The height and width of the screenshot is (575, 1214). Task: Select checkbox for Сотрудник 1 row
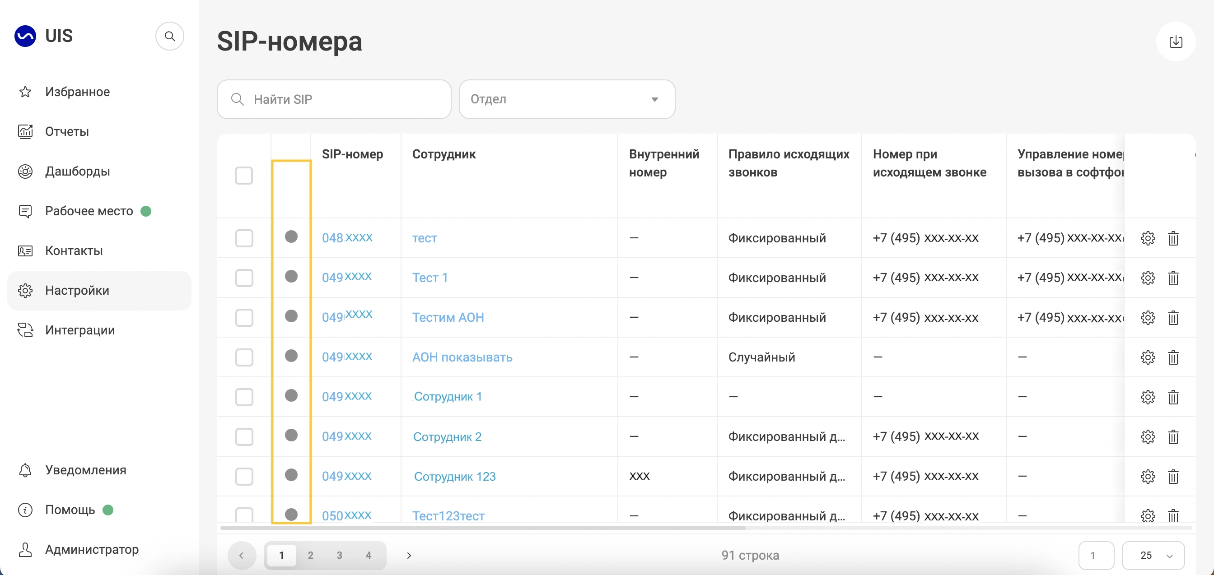click(243, 397)
